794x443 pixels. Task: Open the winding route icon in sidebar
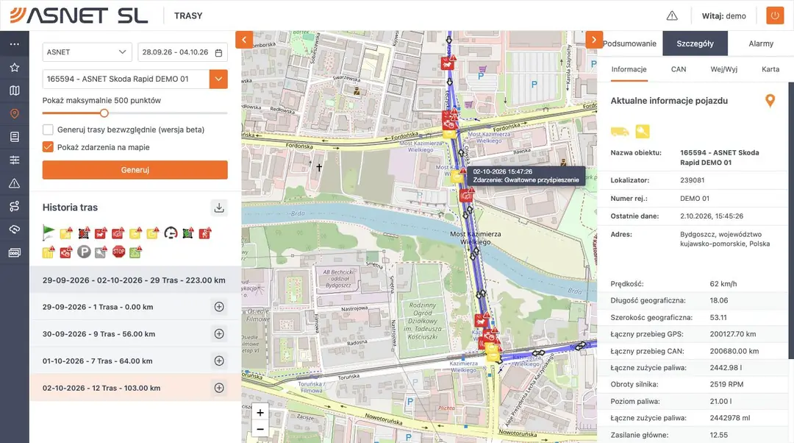tap(14, 206)
